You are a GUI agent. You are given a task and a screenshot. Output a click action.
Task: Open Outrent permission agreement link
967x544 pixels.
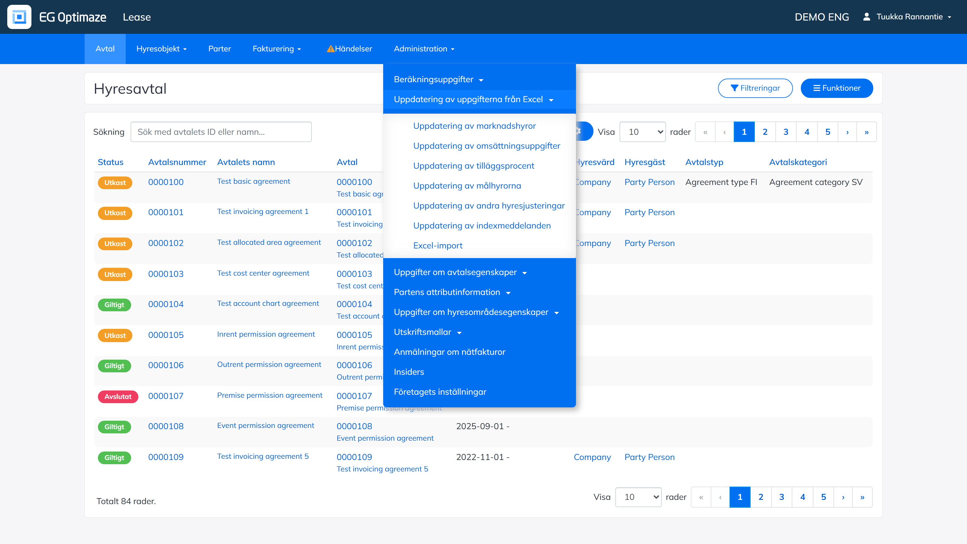coord(269,364)
